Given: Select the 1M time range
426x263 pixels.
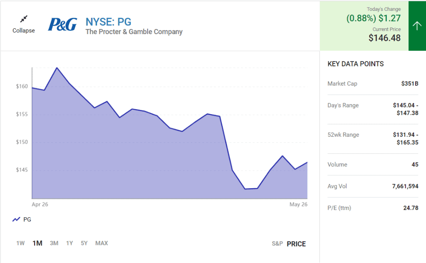Looking at the screenshot, I should click(x=37, y=243).
